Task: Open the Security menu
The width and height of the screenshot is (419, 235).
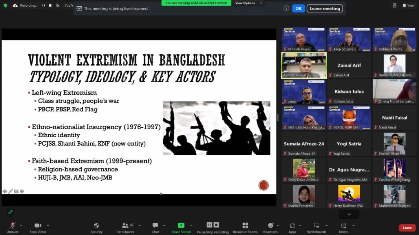Action: click(x=97, y=228)
